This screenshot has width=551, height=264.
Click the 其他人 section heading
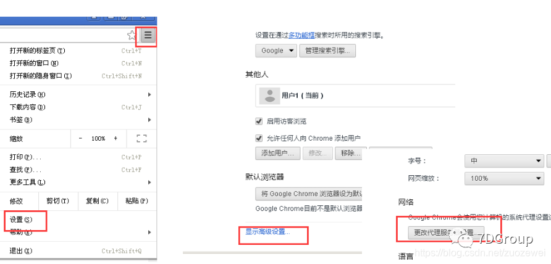point(256,75)
